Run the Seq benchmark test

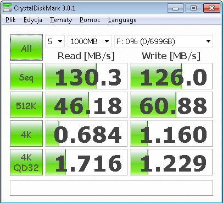pyautogui.click(x=26, y=76)
